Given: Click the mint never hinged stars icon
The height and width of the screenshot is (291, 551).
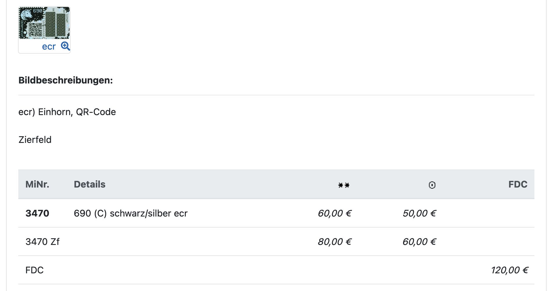Looking at the screenshot, I should click(344, 185).
